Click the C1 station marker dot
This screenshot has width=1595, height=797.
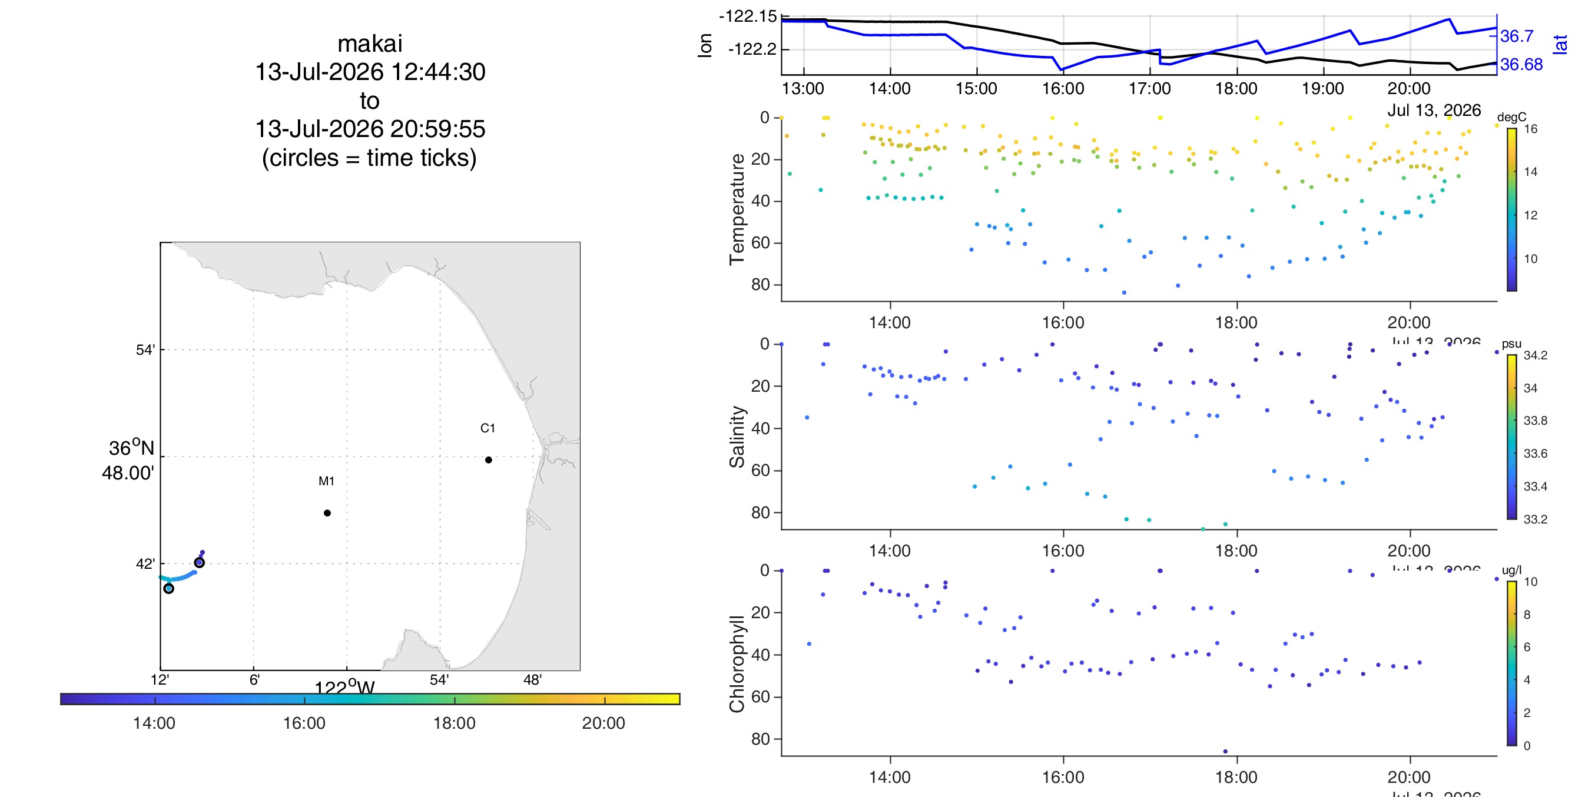pos(489,460)
